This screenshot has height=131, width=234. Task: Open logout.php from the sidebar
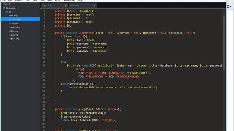14,39
